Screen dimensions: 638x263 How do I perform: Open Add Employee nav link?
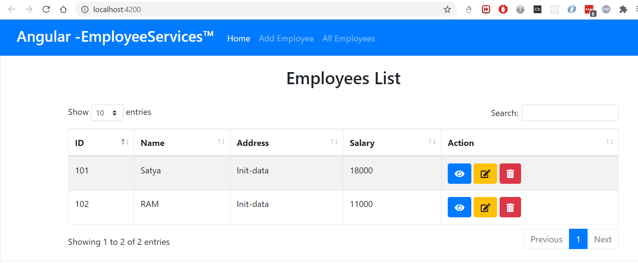(x=286, y=39)
